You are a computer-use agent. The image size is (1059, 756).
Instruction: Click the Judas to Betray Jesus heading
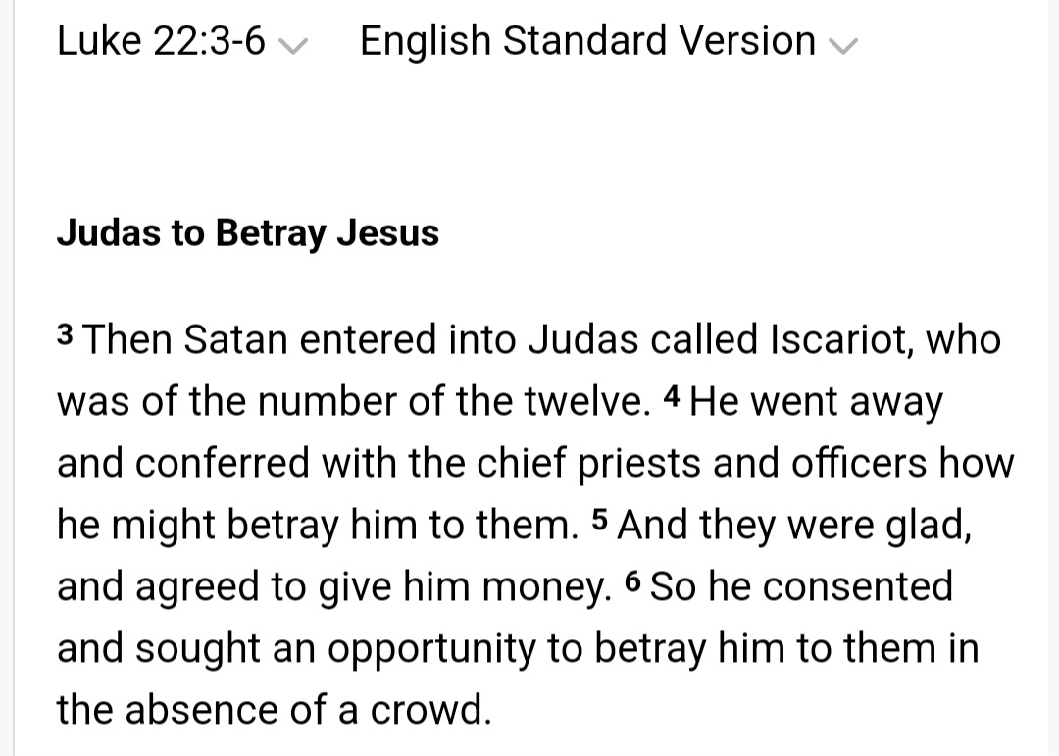(248, 233)
